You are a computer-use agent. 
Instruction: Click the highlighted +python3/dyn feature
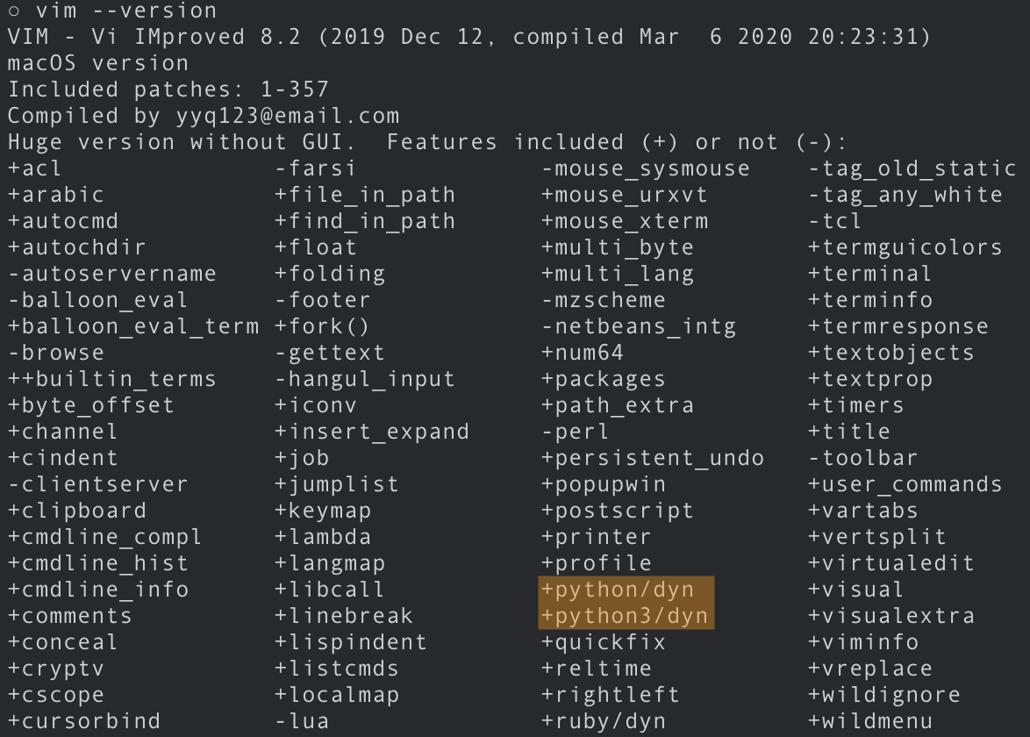(625, 616)
